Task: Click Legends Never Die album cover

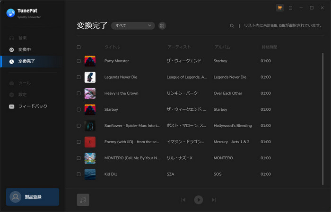Action: 90,77
